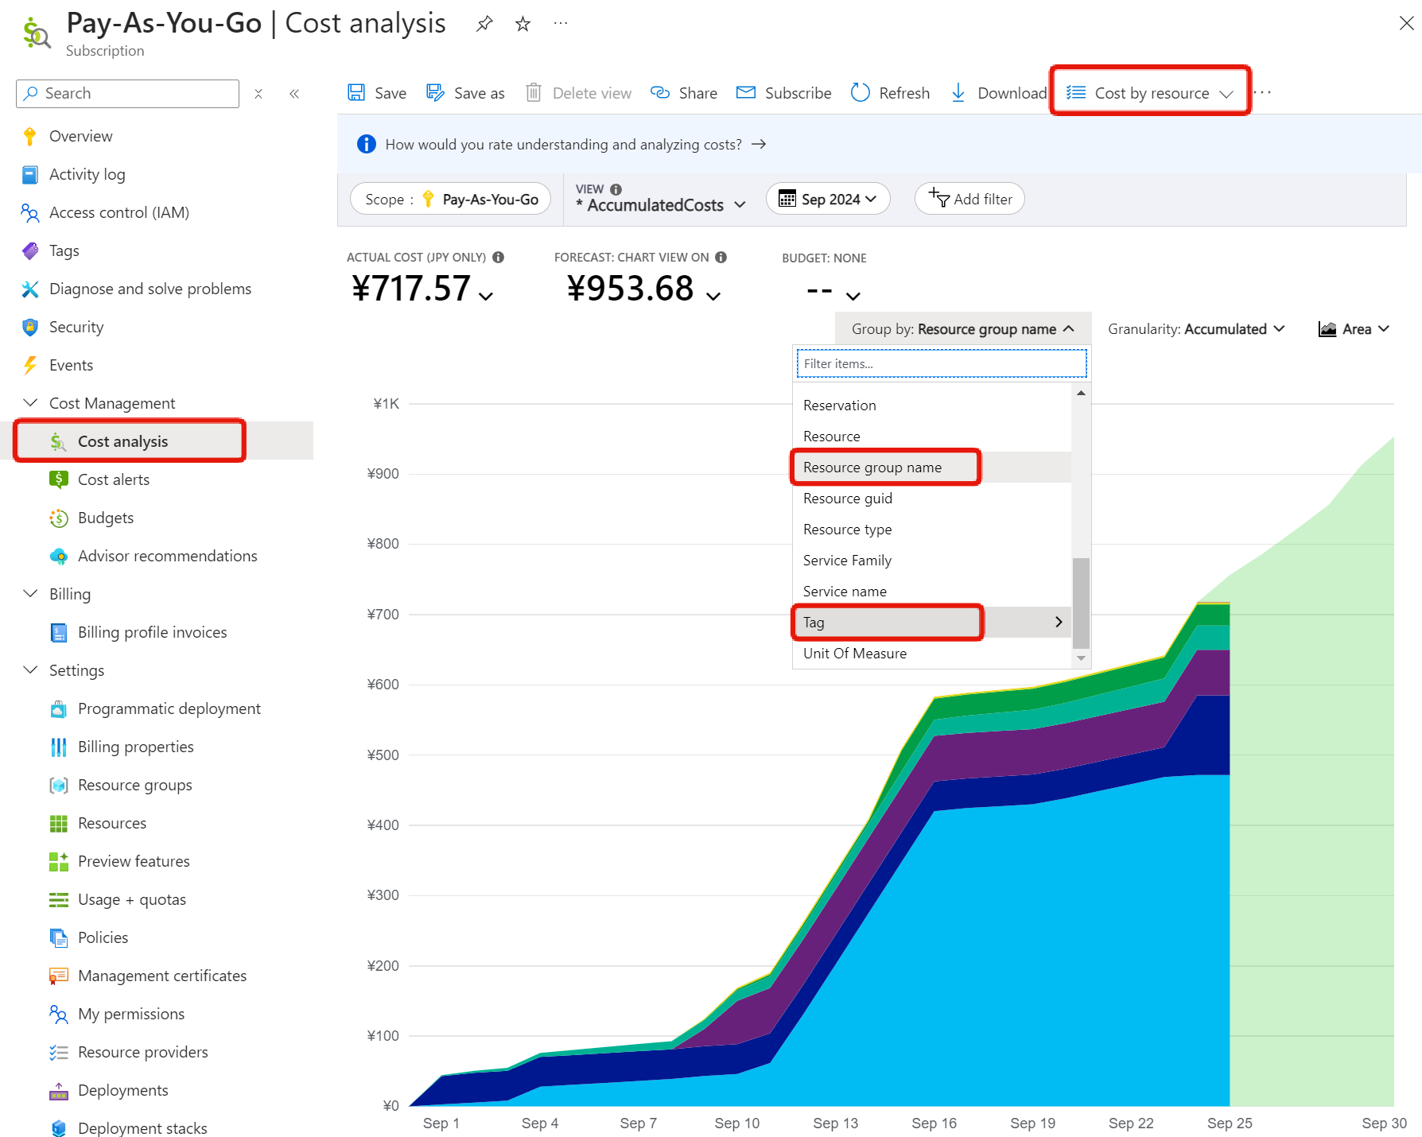The width and height of the screenshot is (1422, 1137).
Task: Open Cost alerts
Action: [114, 479]
